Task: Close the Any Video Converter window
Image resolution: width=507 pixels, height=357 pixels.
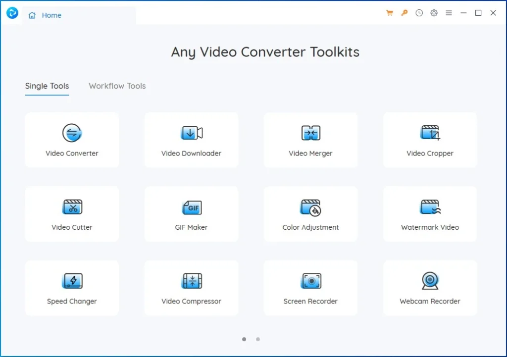Action: [493, 13]
